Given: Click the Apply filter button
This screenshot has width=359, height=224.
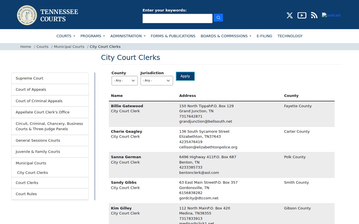Looking at the screenshot, I should (185, 76).
